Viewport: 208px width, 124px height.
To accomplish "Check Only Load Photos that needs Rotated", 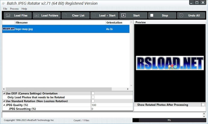I will pos(93,97).
